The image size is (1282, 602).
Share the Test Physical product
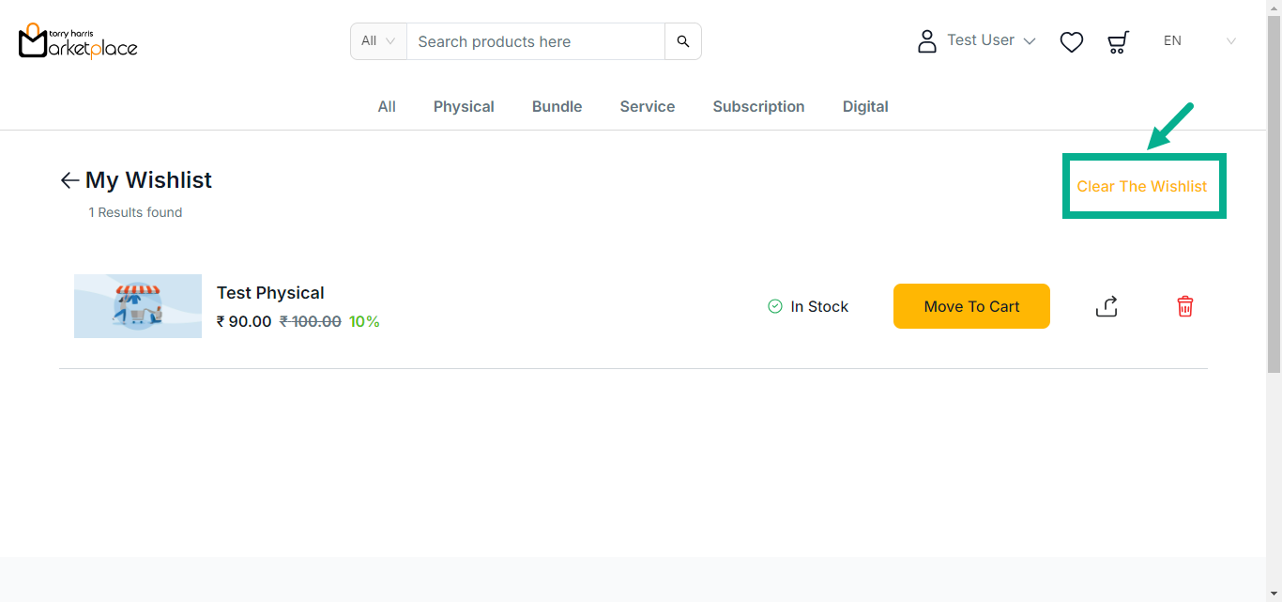point(1106,306)
